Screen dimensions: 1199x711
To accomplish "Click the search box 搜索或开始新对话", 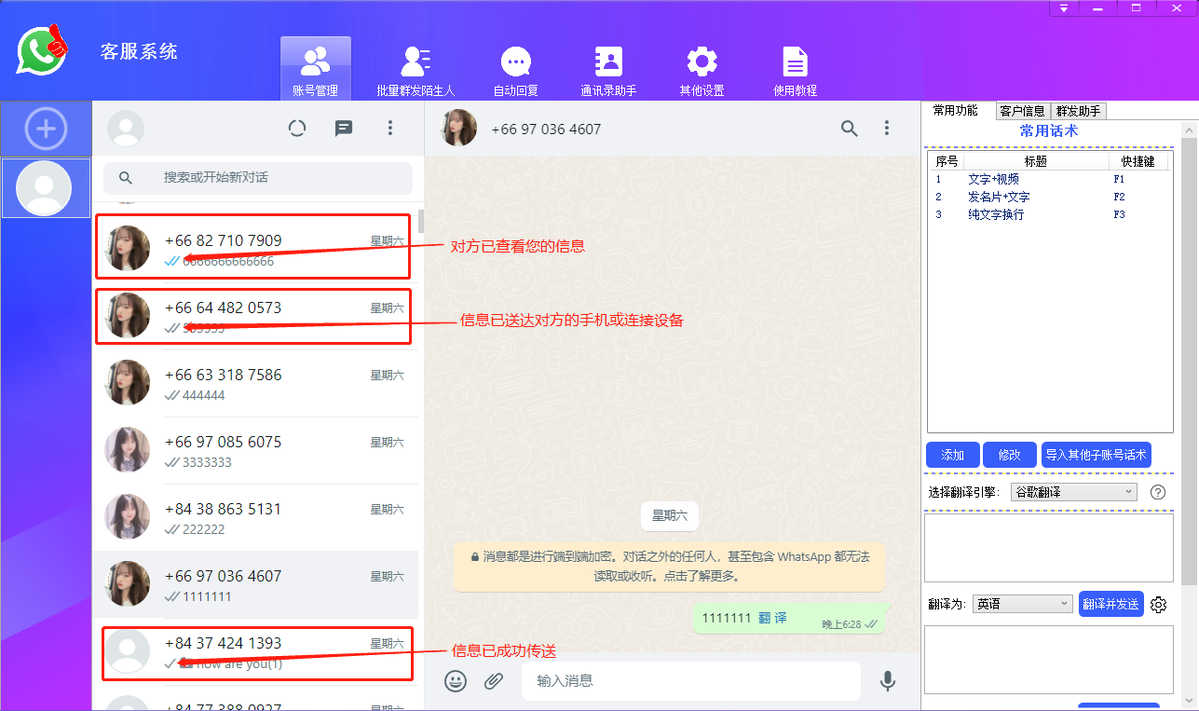I will click(258, 178).
